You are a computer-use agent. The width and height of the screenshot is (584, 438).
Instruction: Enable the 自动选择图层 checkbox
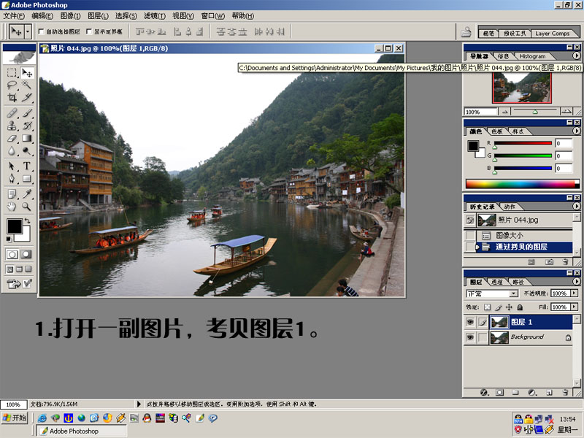click(x=41, y=32)
